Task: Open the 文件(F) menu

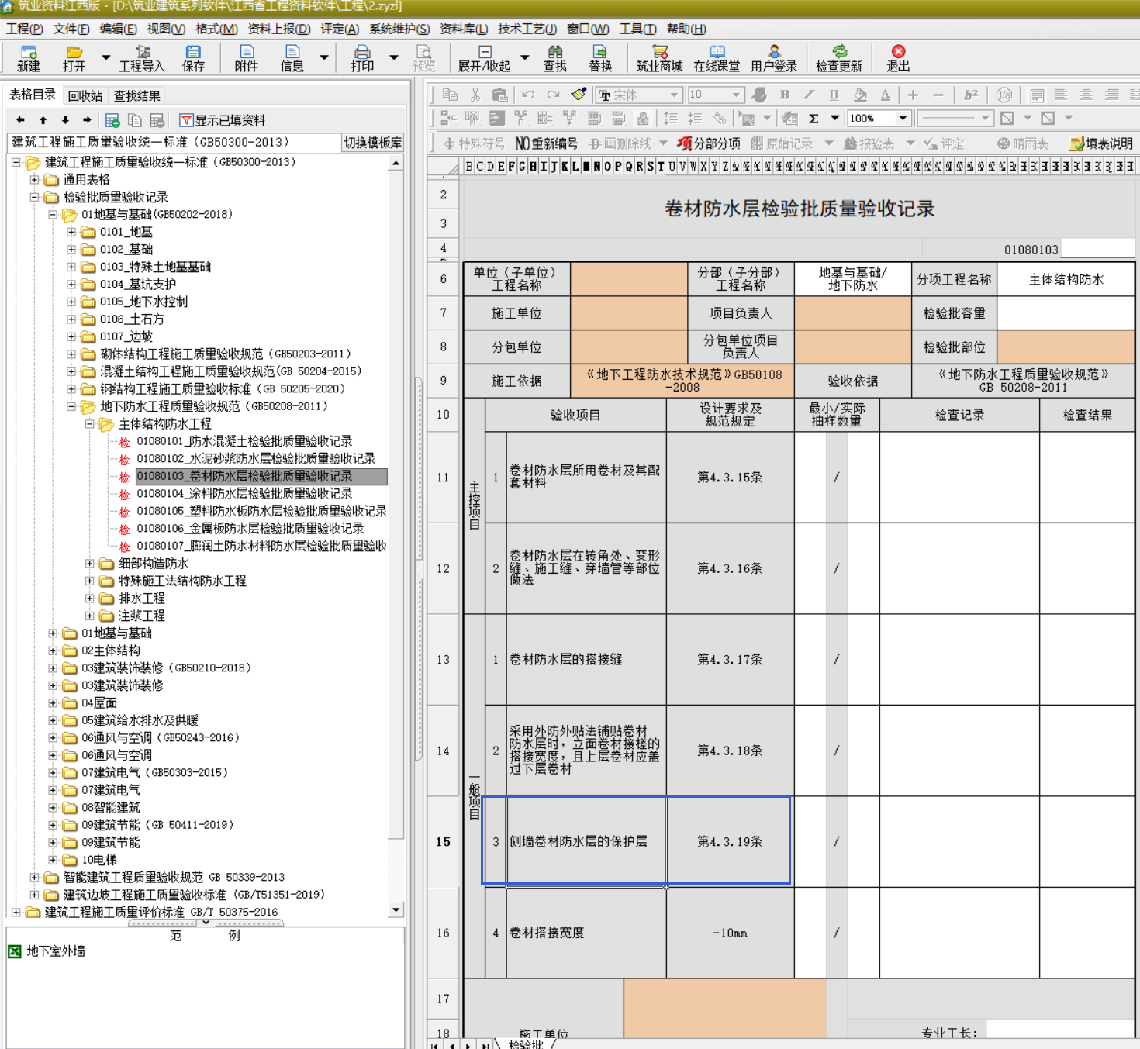Action: click(x=71, y=29)
